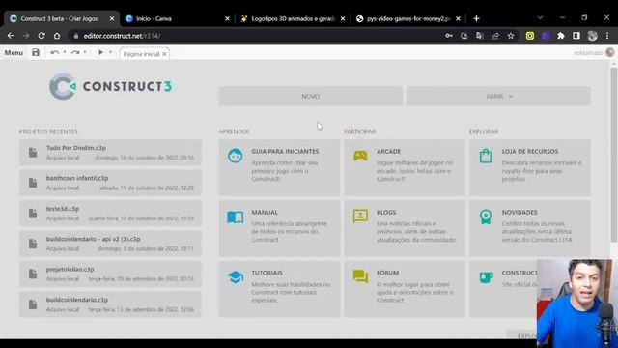618x348 pixels.
Task: Expand the browser tab search chevron
Action: [x=540, y=17]
